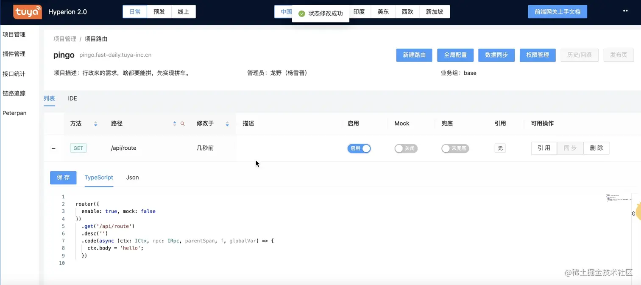Select the 印度 region

[359, 12]
